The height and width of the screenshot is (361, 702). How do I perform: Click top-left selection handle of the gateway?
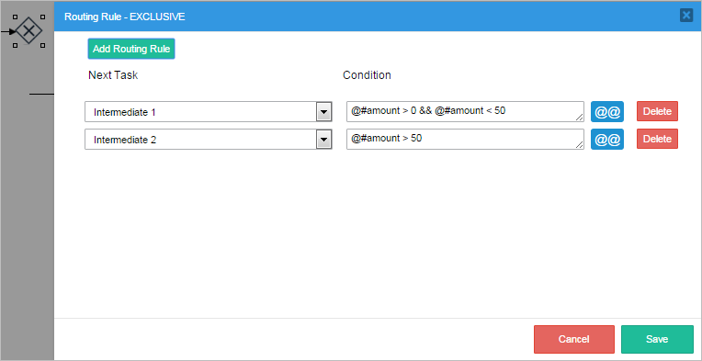(x=15, y=17)
